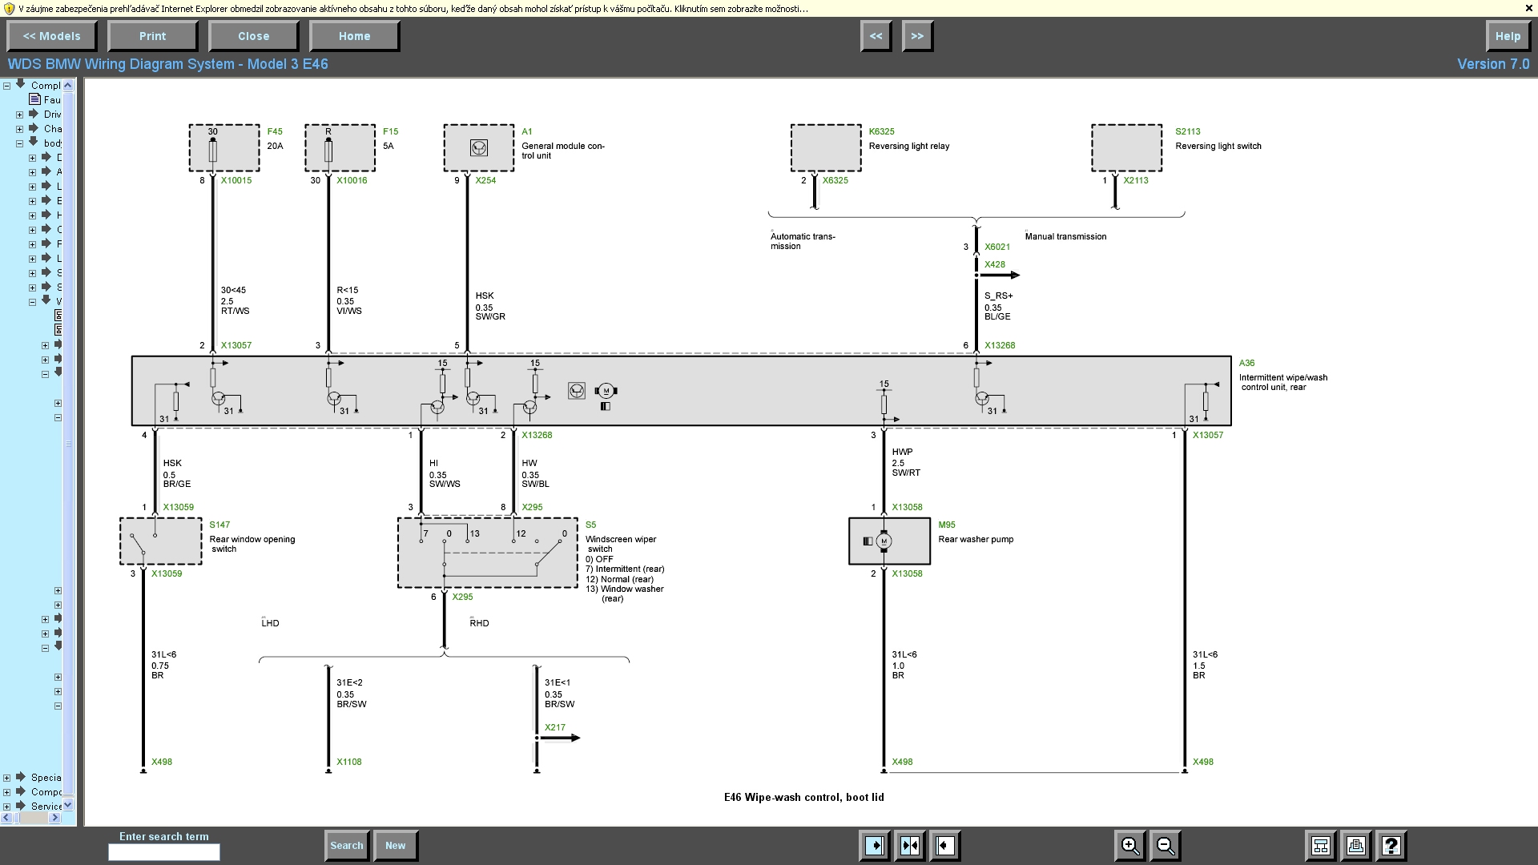The height and width of the screenshot is (865, 1538).
Task: Open Help in the top right
Action: [1508, 36]
